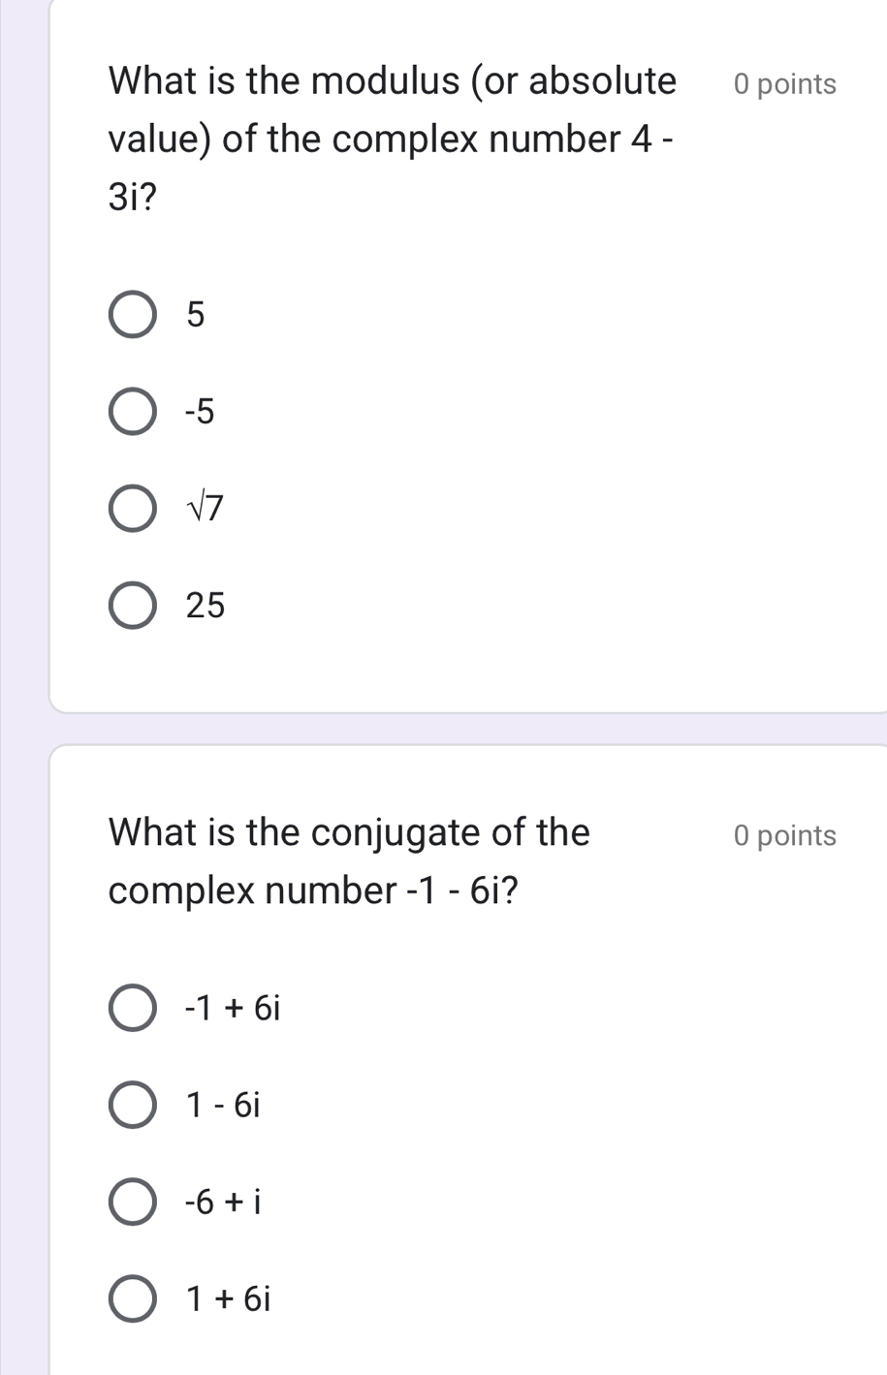Mark the √7 radio button
This screenshot has width=887, height=1375.
tap(132, 509)
